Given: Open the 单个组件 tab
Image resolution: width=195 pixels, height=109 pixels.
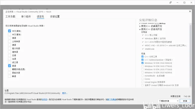Looking at the screenshot, I should point(26,17).
